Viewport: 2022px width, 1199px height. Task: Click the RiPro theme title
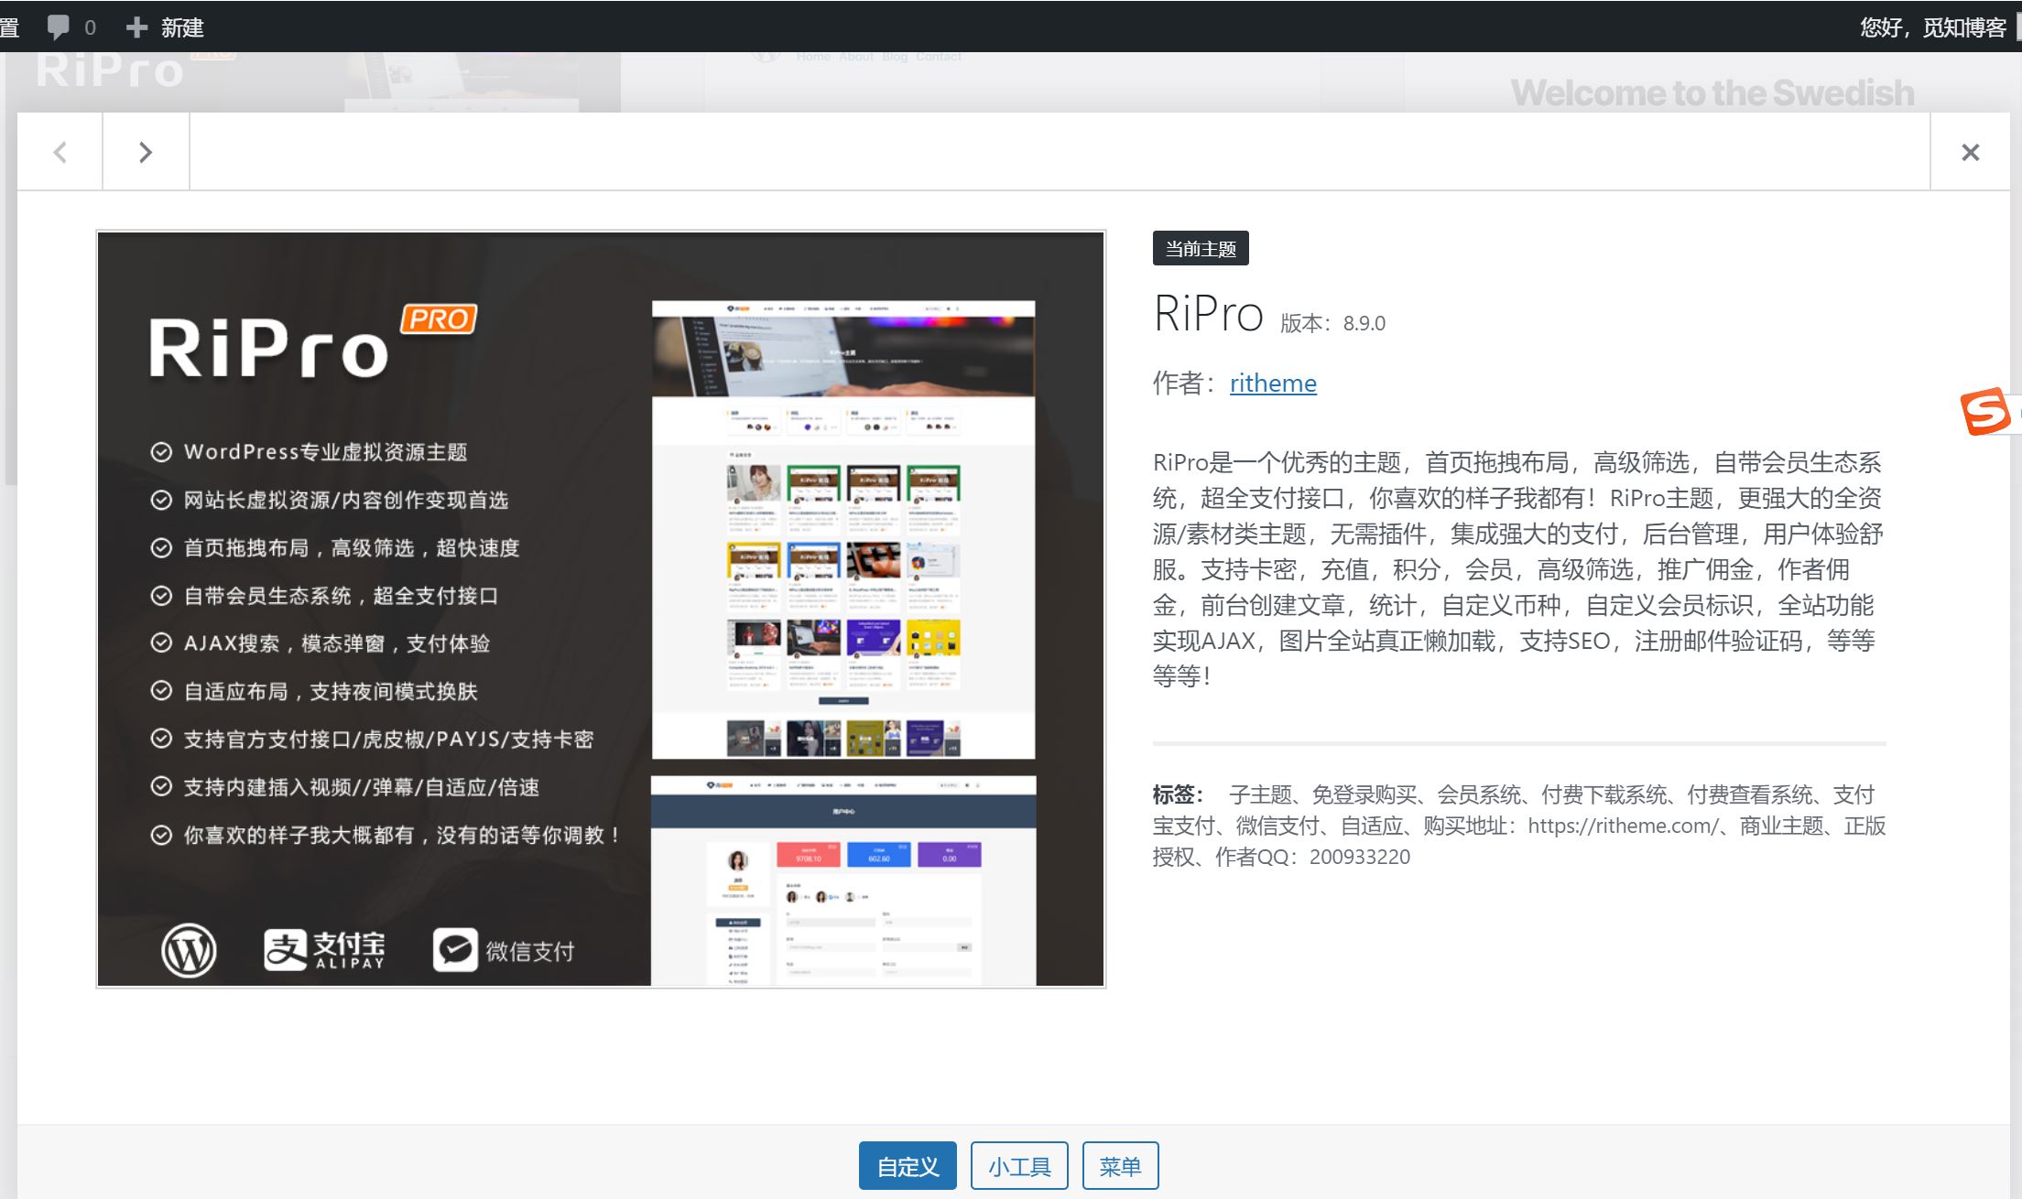[1208, 314]
